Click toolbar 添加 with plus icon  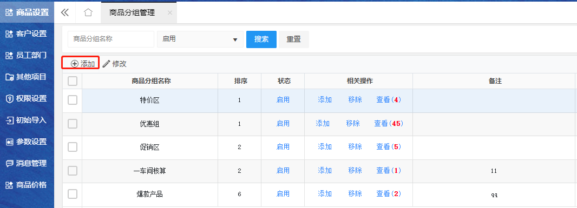83,64
